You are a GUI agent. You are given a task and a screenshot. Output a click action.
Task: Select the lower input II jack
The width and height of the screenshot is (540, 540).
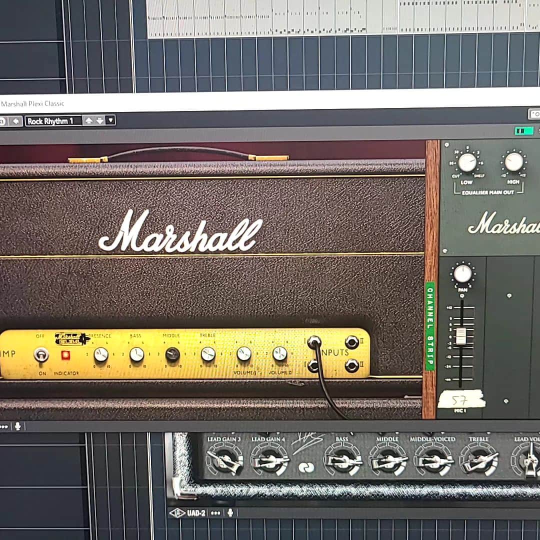[351, 365]
